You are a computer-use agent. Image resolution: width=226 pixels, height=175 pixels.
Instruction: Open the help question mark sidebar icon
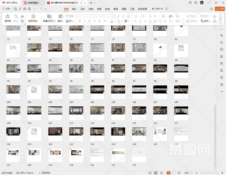(222, 77)
